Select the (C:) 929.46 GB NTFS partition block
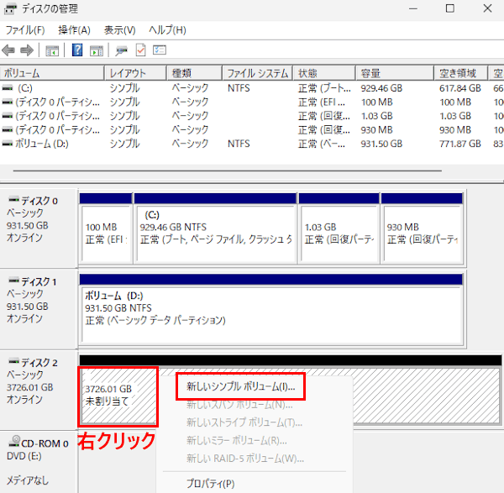Screen dimensions: 504x493 [215, 228]
